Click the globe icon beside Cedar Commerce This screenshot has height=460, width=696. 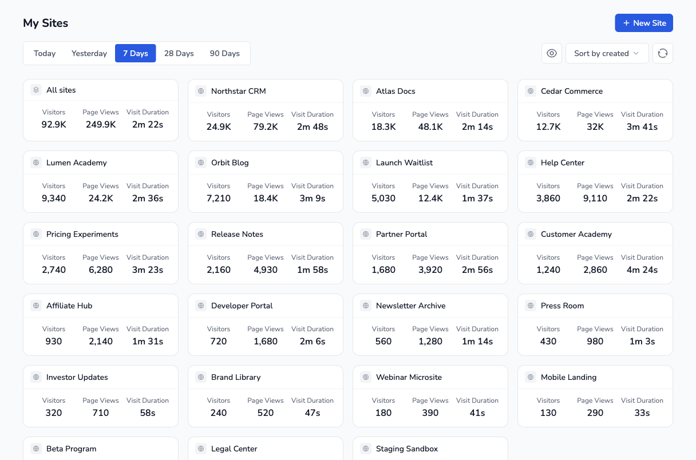tap(531, 91)
